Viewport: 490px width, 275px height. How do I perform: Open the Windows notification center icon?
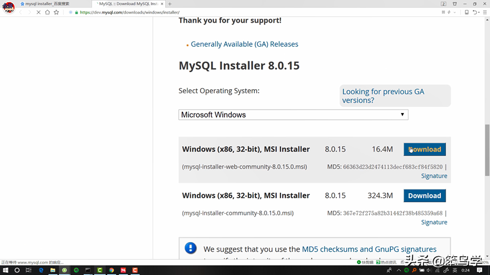[x=480, y=270]
